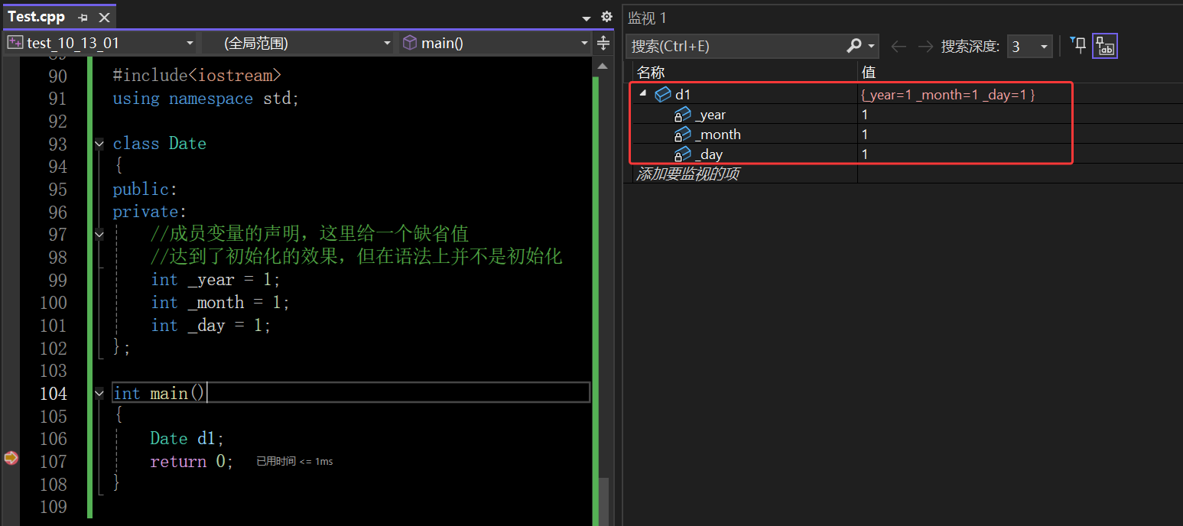Select the d1 object cube icon
Screen dimensions: 1183x526
click(x=663, y=94)
